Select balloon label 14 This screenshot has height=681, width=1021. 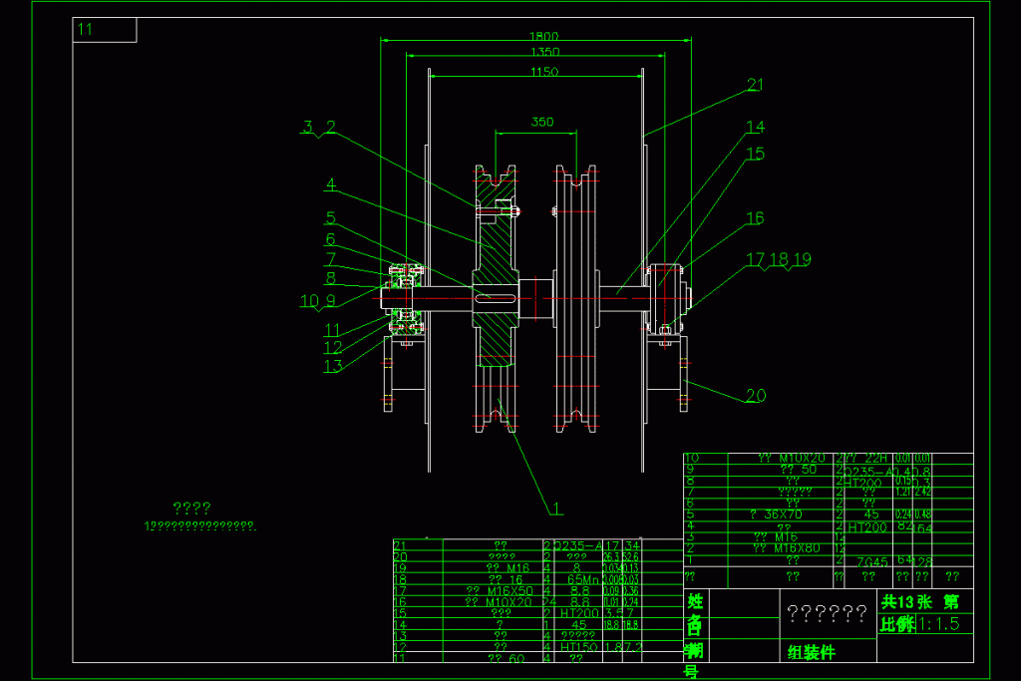[x=755, y=127]
